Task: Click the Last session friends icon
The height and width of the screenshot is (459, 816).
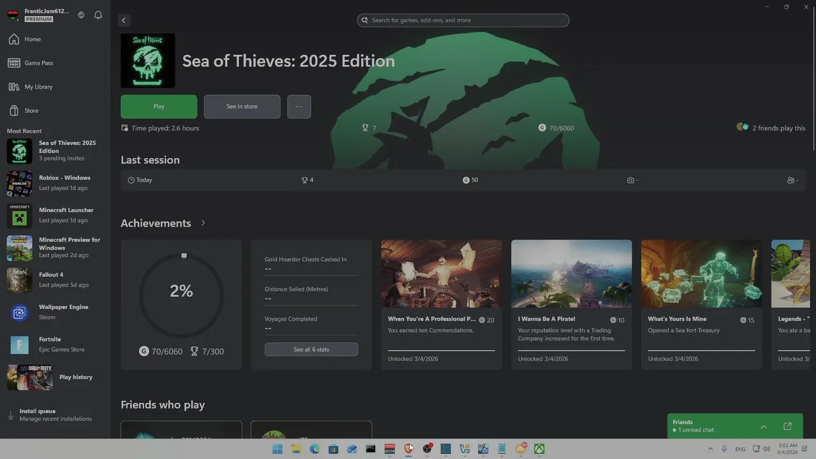Action: click(791, 180)
